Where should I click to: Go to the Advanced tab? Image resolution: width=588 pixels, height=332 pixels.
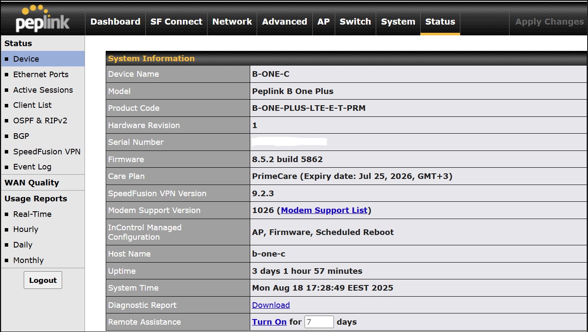tap(285, 22)
